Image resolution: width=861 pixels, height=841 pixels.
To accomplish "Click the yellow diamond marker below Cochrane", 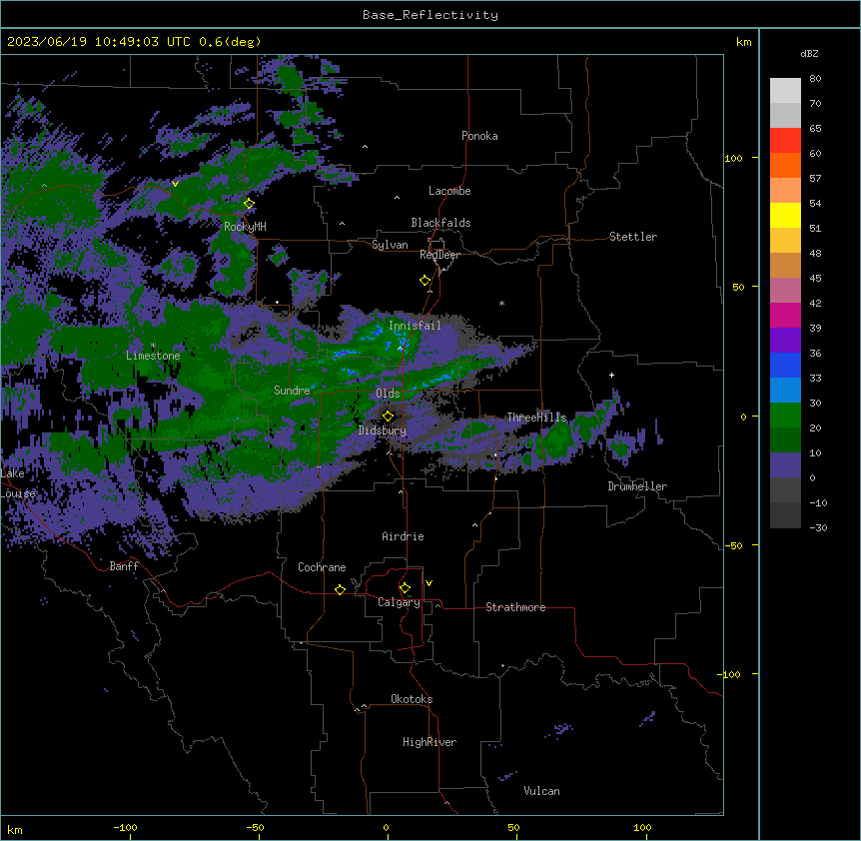I will [x=340, y=589].
